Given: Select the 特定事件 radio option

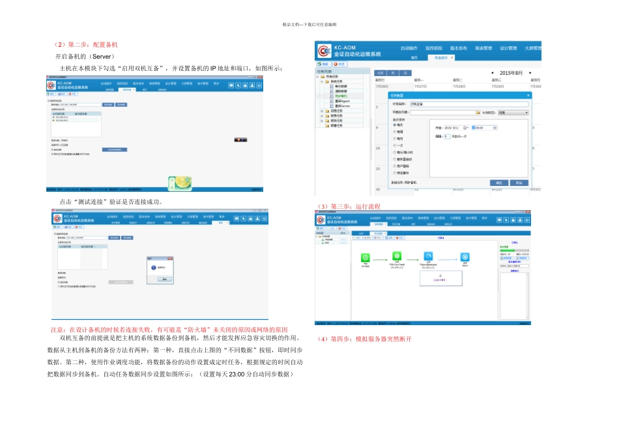Looking at the screenshot, I should (394, 173).
